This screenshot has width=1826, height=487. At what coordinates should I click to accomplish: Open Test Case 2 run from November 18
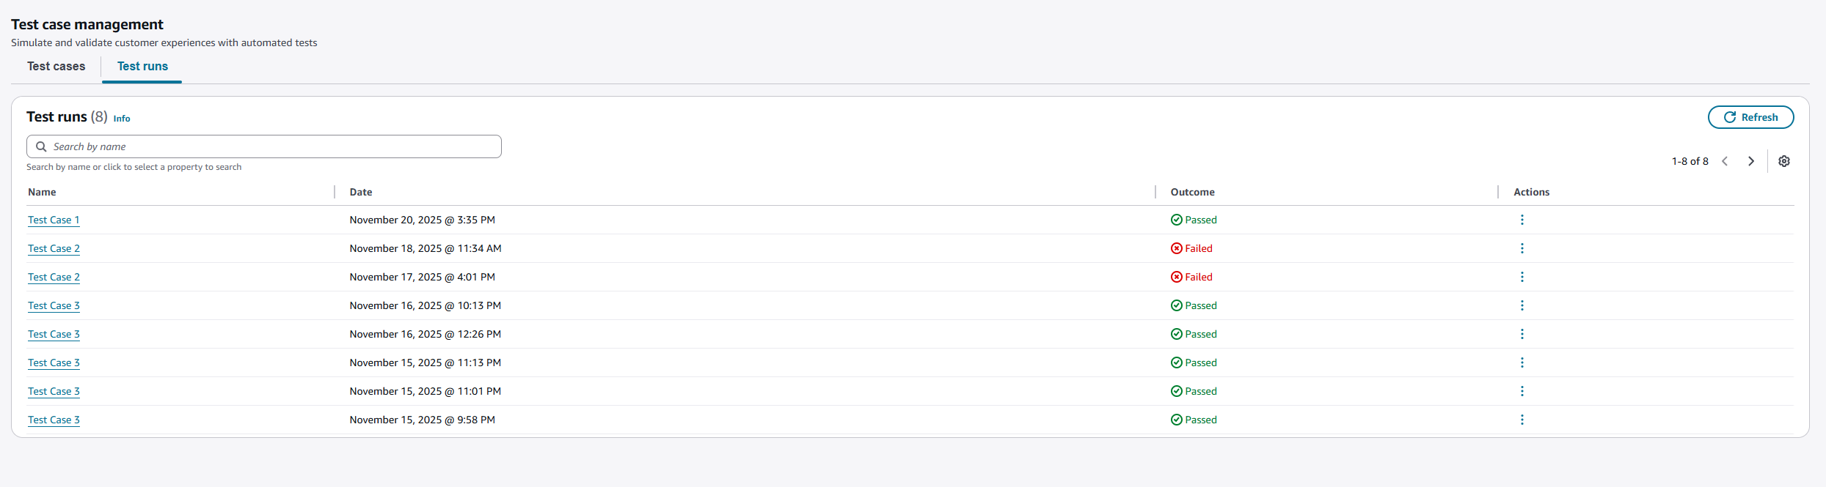pos(54,248)
